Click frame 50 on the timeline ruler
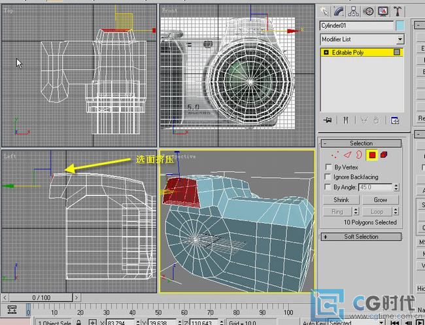425x325 pixels. pyautogui.click(x=158, y=313)
